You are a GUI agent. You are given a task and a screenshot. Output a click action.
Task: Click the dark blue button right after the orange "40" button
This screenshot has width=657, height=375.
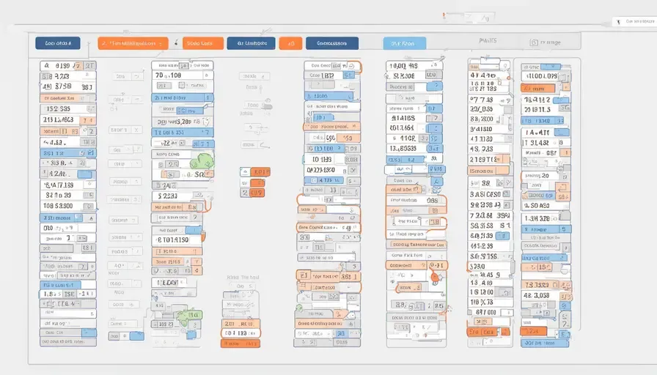point(332,43)
